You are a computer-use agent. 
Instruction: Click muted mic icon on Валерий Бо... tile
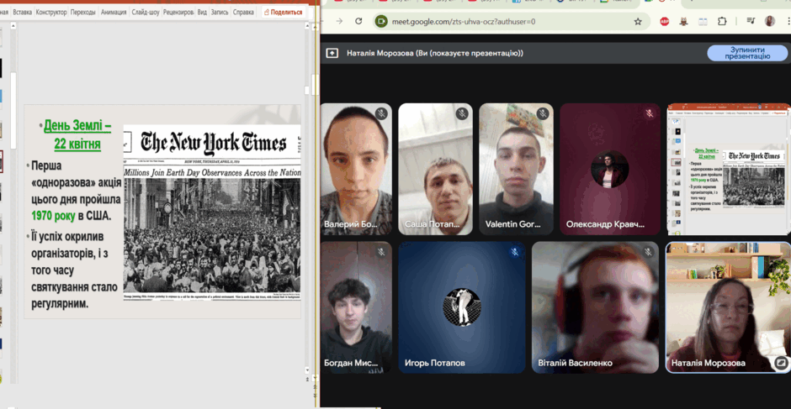[x=381, y=113]
